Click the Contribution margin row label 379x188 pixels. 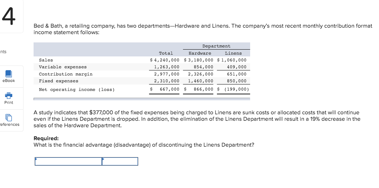click(x=66, y=74)
